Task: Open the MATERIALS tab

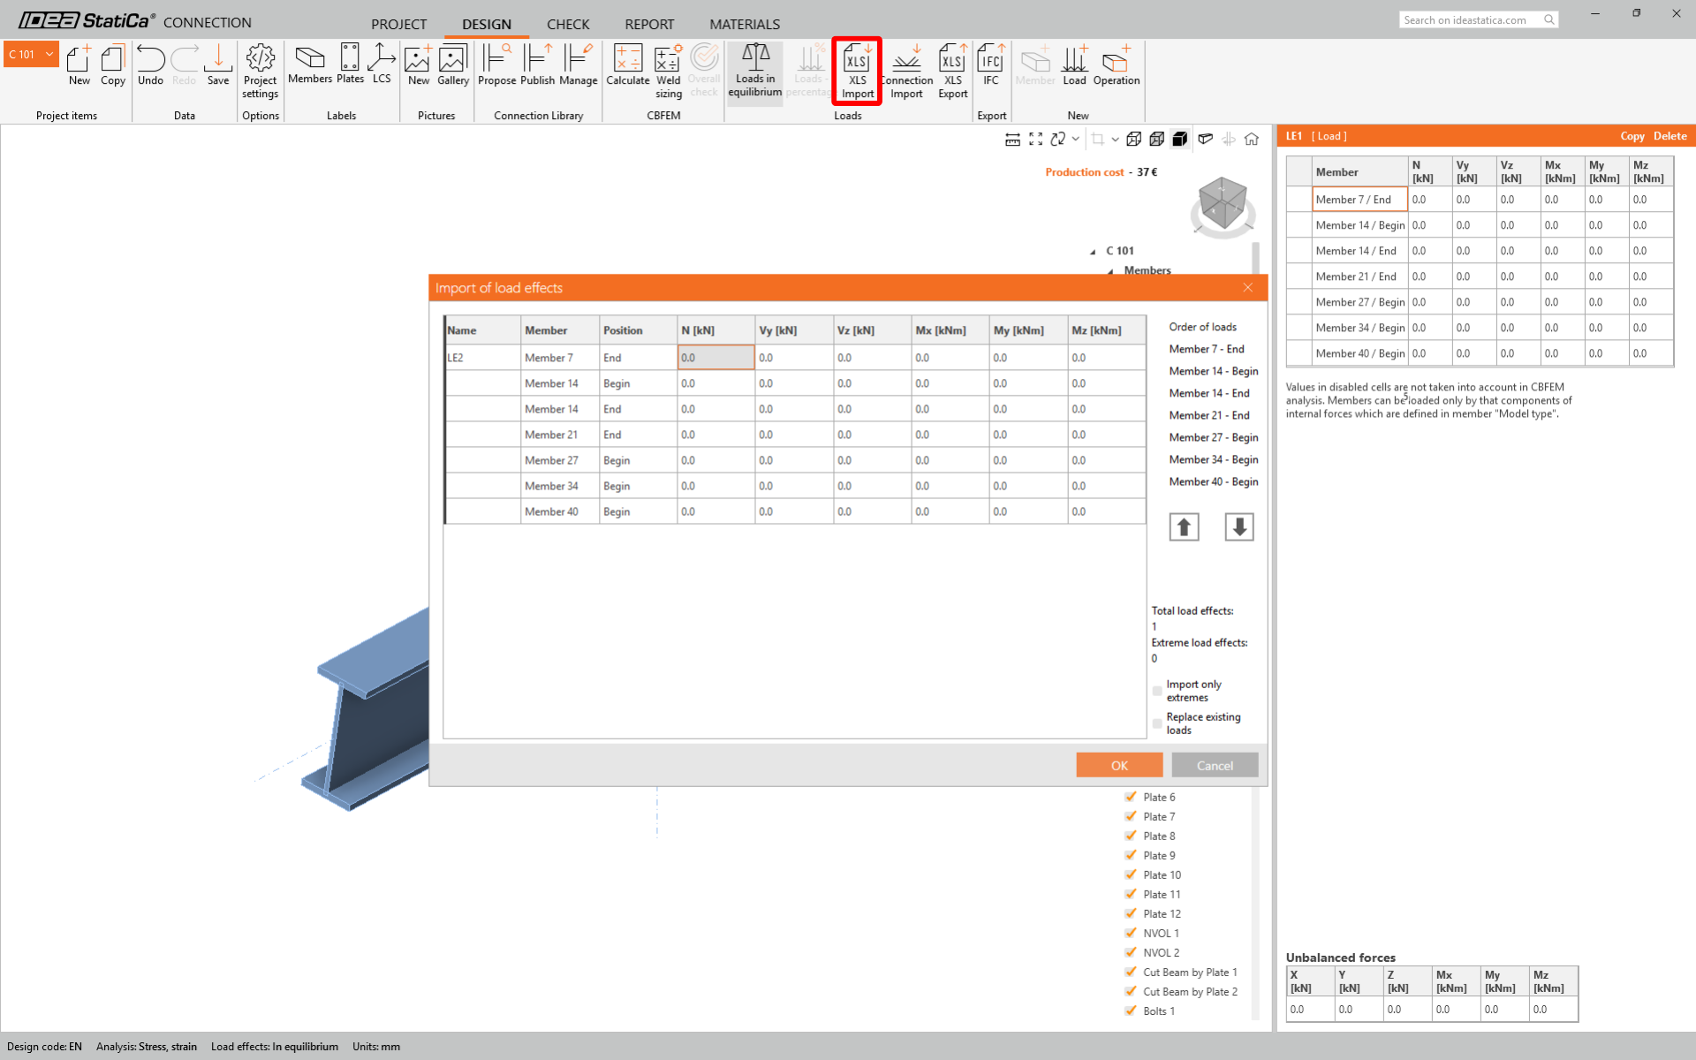Action: (x=744, y=24)
